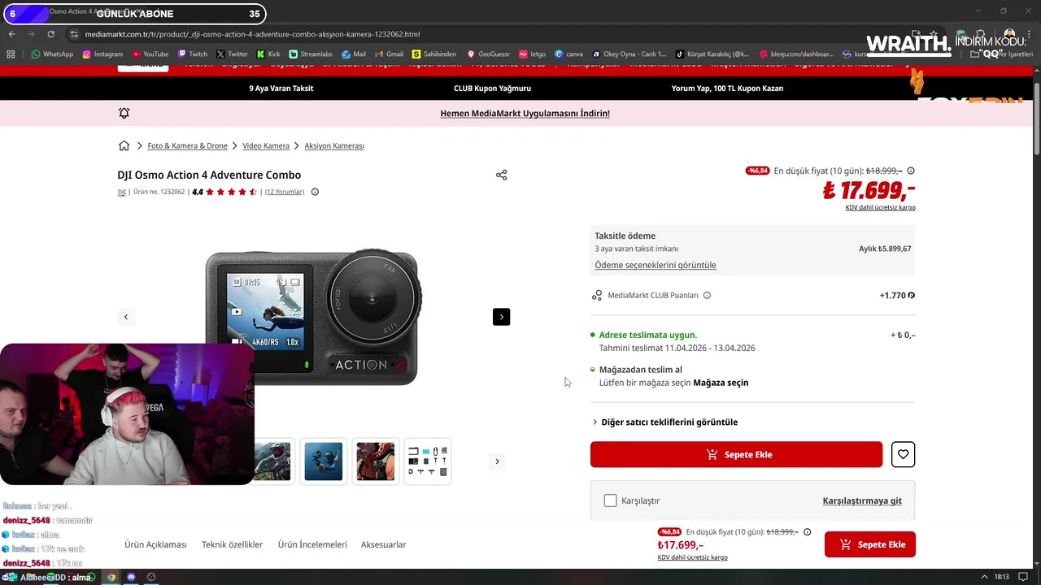Open the Kick bookmark
1041x585 pixels.
268,54
